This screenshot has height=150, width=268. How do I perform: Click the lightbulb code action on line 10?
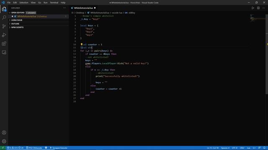coord(82,45)
